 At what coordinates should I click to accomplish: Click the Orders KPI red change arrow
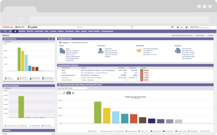[x=141, y=73]
